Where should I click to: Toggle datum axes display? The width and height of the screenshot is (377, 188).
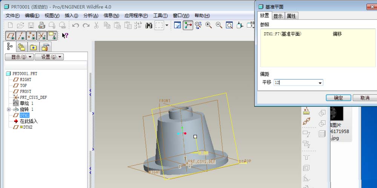pyautogui.click(x=21, y=36)
